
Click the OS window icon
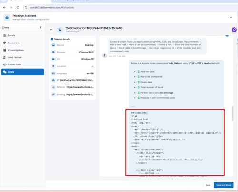(53, 59)
